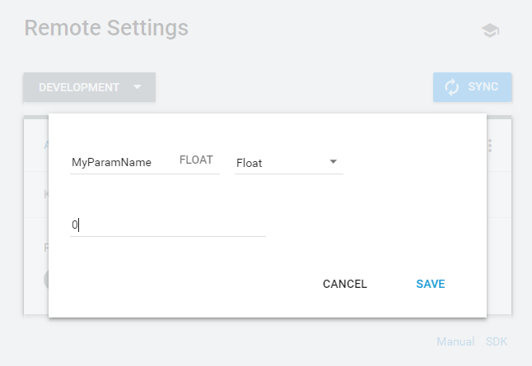Open the Manual link

tap(455, 341)
